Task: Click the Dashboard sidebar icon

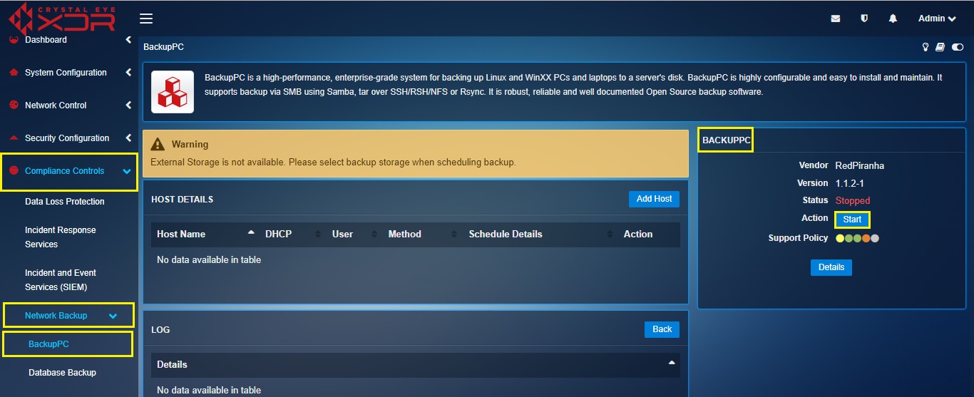Action: [13, 40]
